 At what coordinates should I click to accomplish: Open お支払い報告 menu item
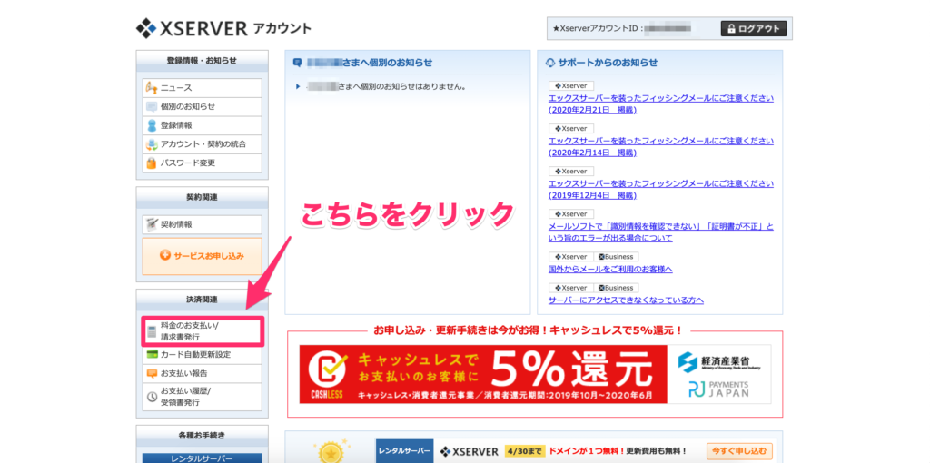point(202,373)
